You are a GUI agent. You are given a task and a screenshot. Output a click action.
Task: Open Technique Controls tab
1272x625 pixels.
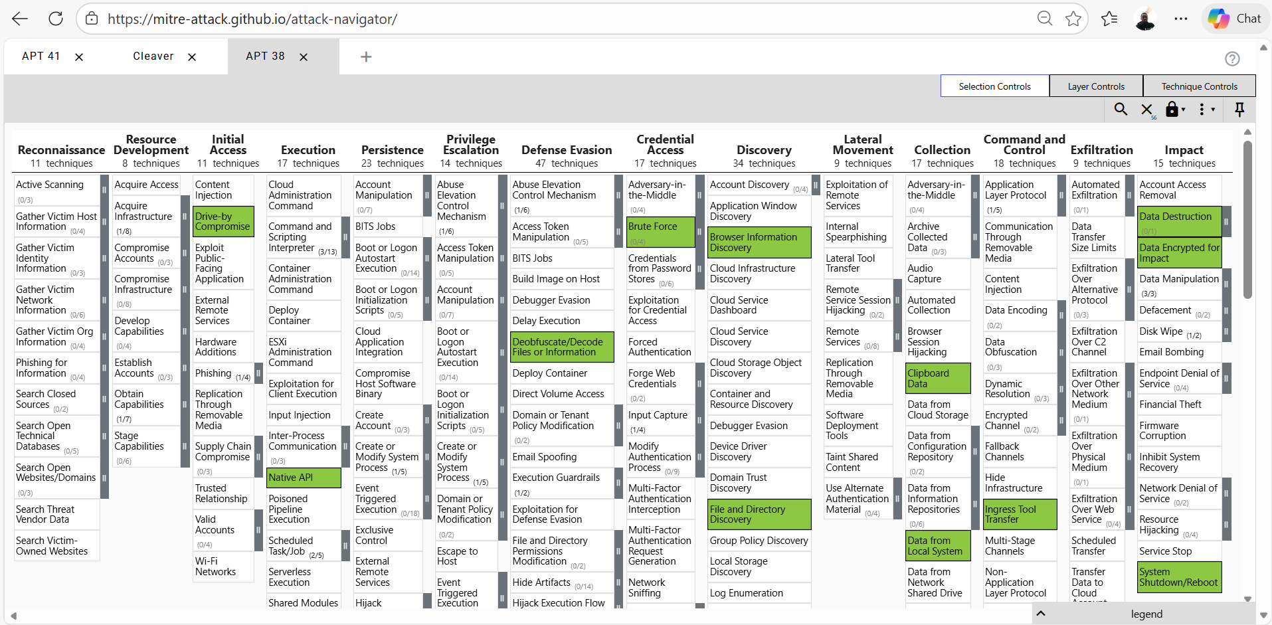pos(1199,86)
